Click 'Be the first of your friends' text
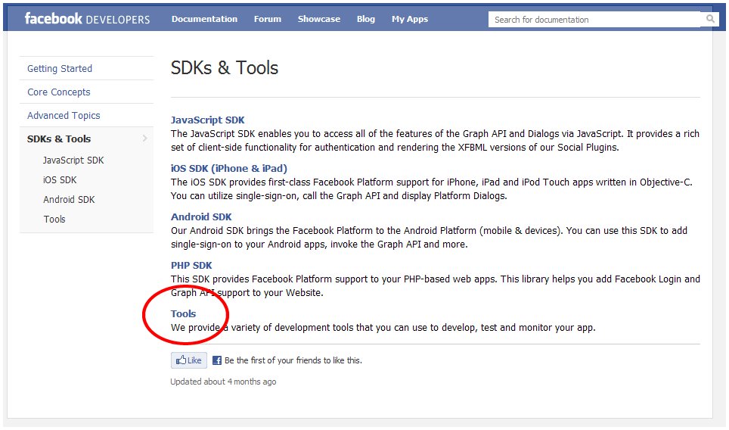 click(293, 360)
